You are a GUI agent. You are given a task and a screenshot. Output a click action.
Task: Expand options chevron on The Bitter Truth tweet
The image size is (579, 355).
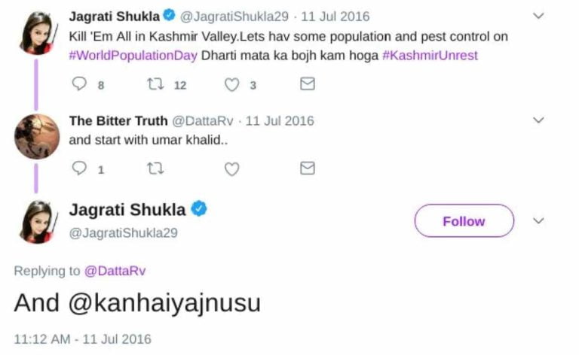[x=538, y=120]
